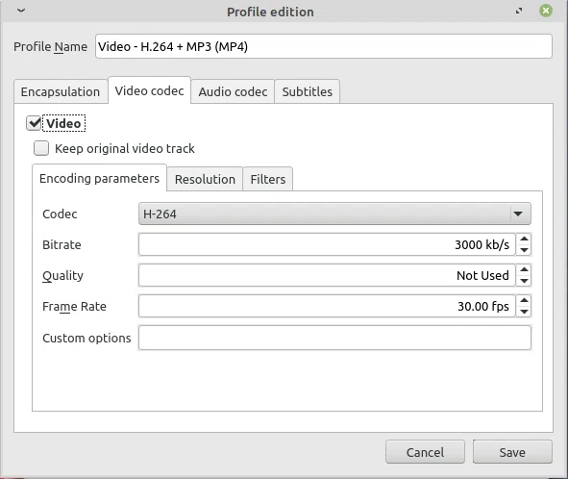The width and height of the screenshot is (568, 479).
Task: Increase Quality with the up arrow
Action: click(x=524, y=269)
